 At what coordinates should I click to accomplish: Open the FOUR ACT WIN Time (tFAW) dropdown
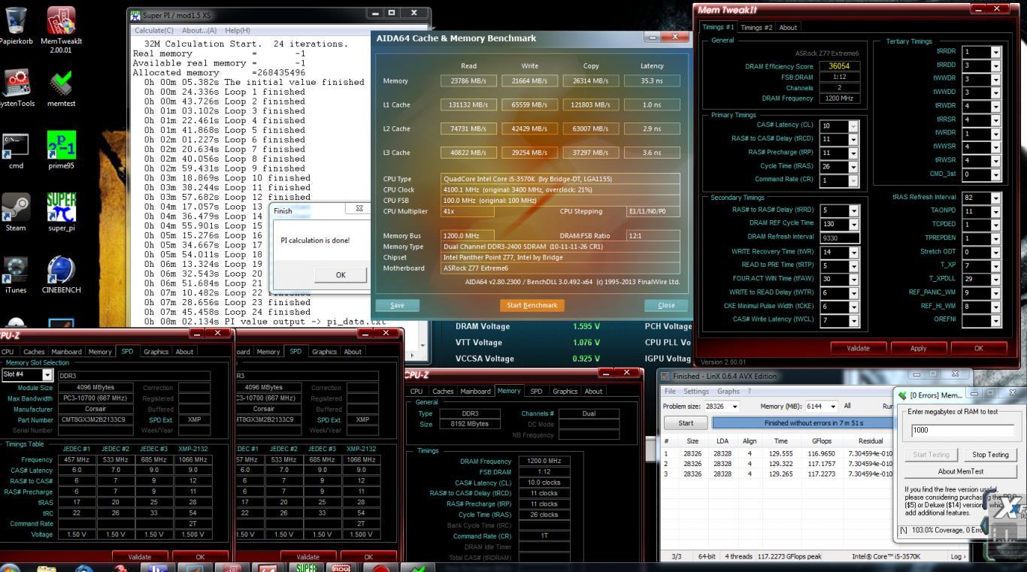(853, 279)
